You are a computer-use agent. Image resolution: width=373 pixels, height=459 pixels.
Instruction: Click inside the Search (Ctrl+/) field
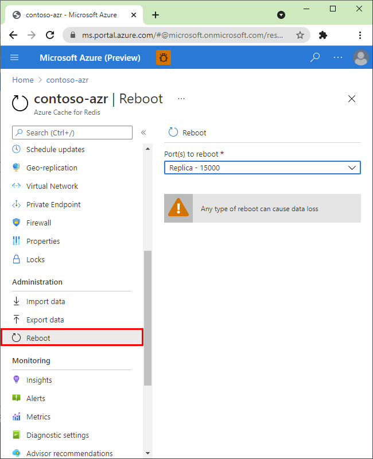pyautogui.click(x=72, y=133)
